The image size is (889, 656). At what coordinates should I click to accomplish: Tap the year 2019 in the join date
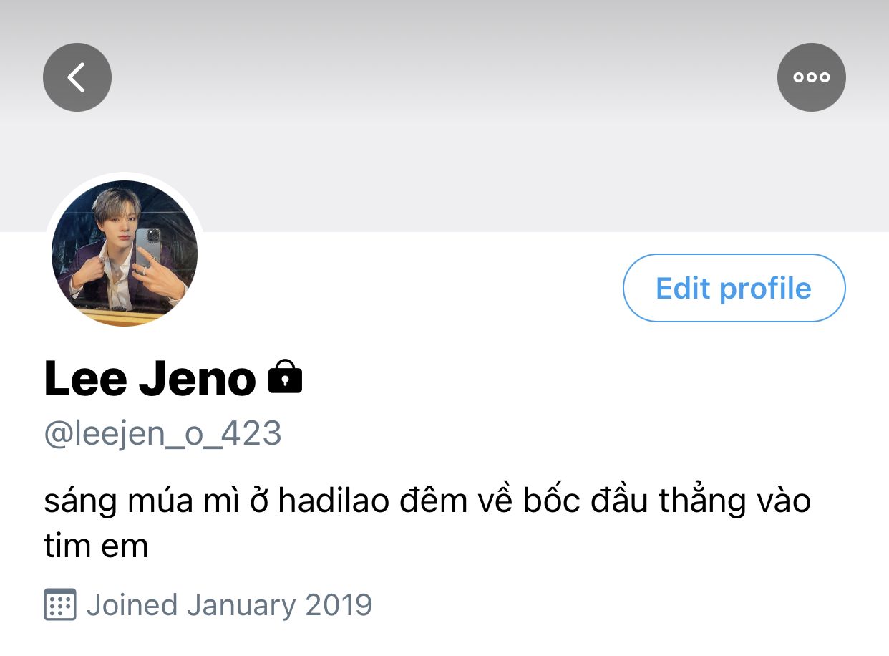point(339,605)
